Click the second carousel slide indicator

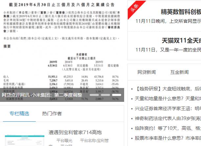[105, 95]
